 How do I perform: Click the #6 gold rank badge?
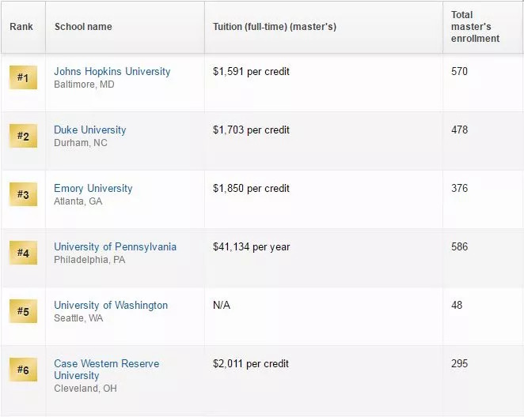tap(23, 370)
